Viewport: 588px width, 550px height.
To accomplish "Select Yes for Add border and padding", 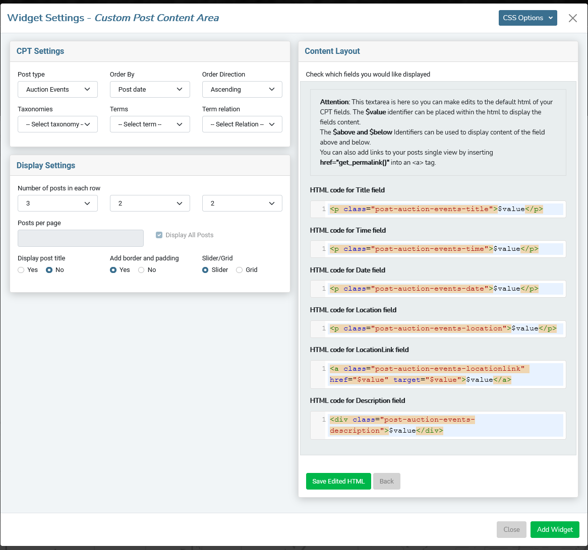I will pos(113,270).
